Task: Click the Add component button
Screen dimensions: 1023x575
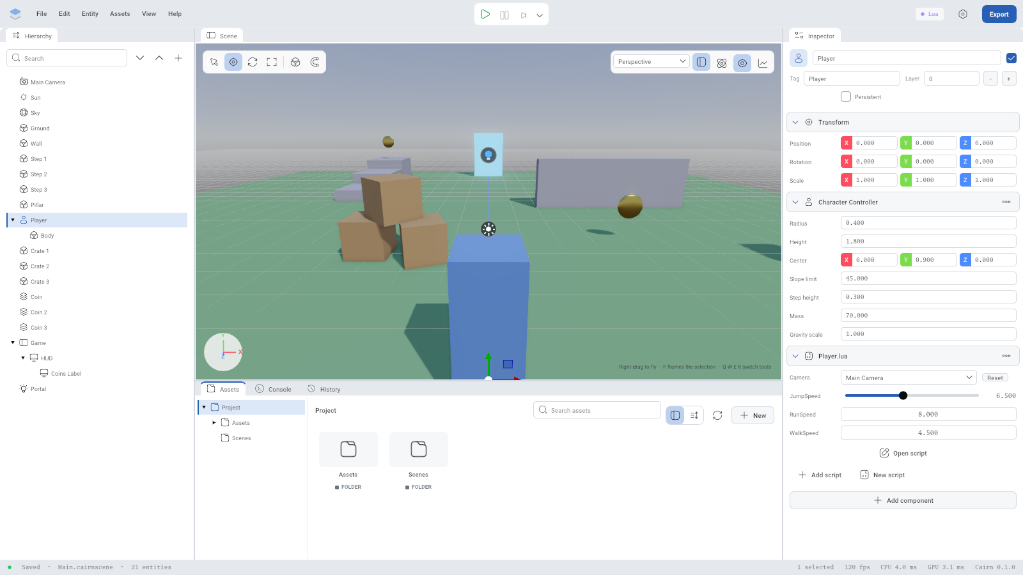Action: point(903,500)
